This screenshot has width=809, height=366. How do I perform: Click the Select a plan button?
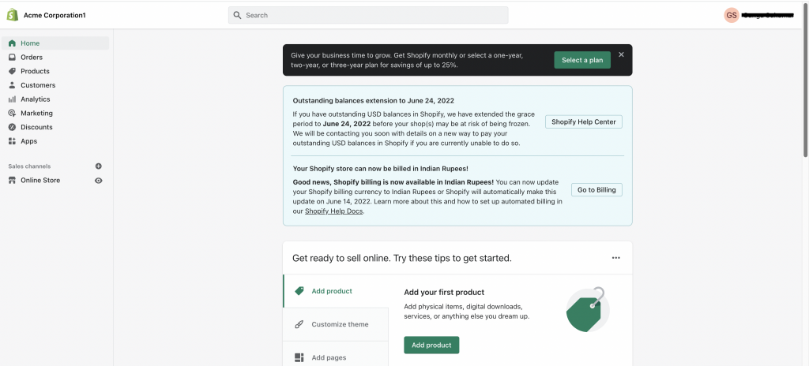pyautogui.click(x=582, y=60)
